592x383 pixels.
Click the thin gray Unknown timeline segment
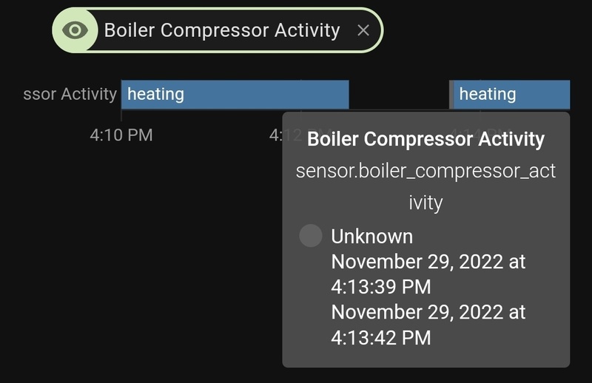click(x=451, y=95)
